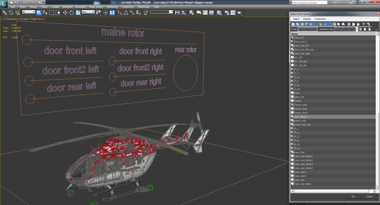
Task: Click the Find input field
Action: [307, 29]
